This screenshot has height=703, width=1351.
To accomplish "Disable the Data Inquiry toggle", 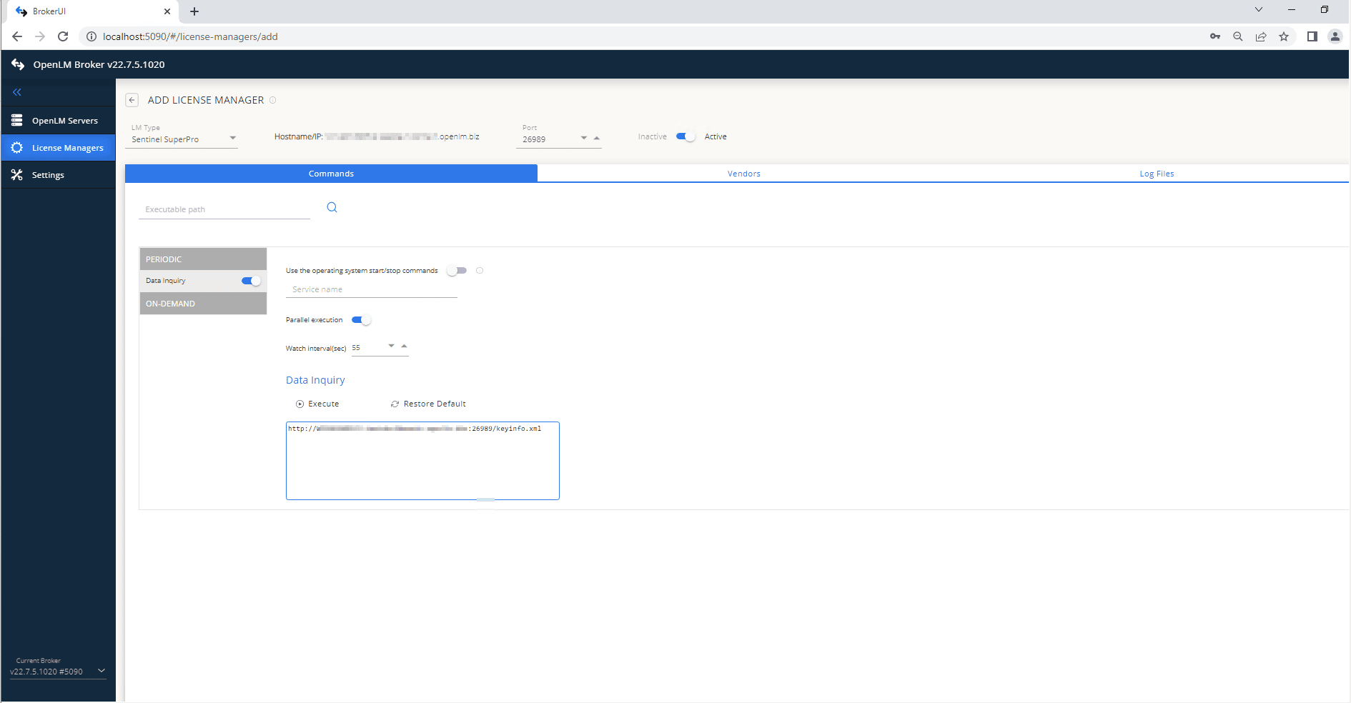I will (250, 281).
